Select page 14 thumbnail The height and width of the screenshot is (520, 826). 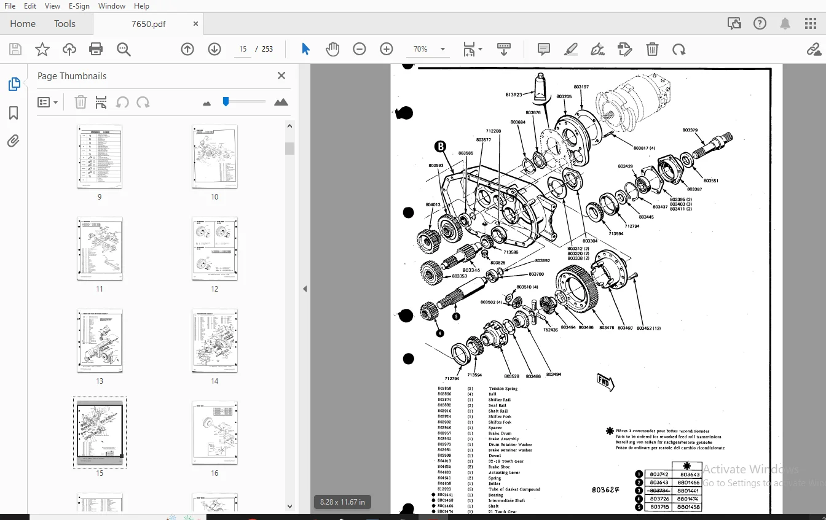(x=214, y=341)
